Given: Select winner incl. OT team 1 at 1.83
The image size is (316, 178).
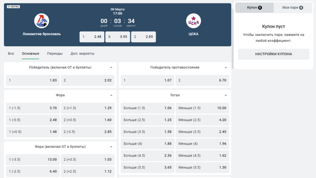Looking at the screenshot, I should 33,80.
